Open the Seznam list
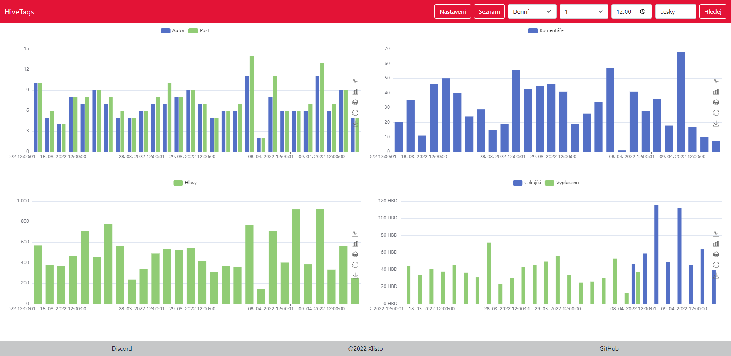This screenshot has height=356, width=731. pyautogui.click(x=489, y=11)
